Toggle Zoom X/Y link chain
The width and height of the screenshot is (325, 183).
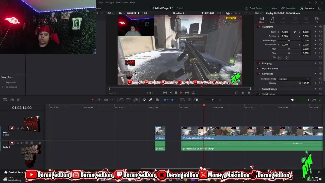(x=295, y=32)
